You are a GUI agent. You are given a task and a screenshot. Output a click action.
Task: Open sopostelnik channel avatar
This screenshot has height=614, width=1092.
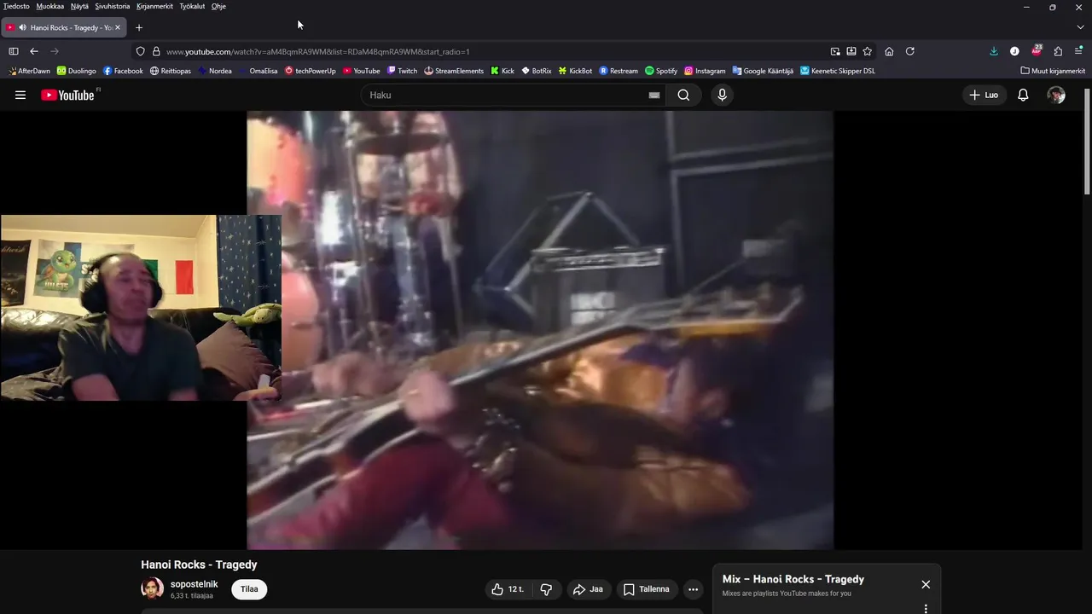click(x=152, y=588)
